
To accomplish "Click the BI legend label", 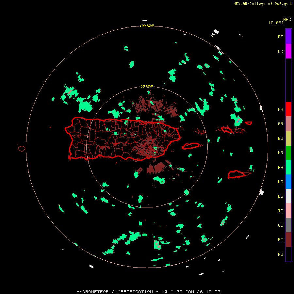I will [280, 240].
